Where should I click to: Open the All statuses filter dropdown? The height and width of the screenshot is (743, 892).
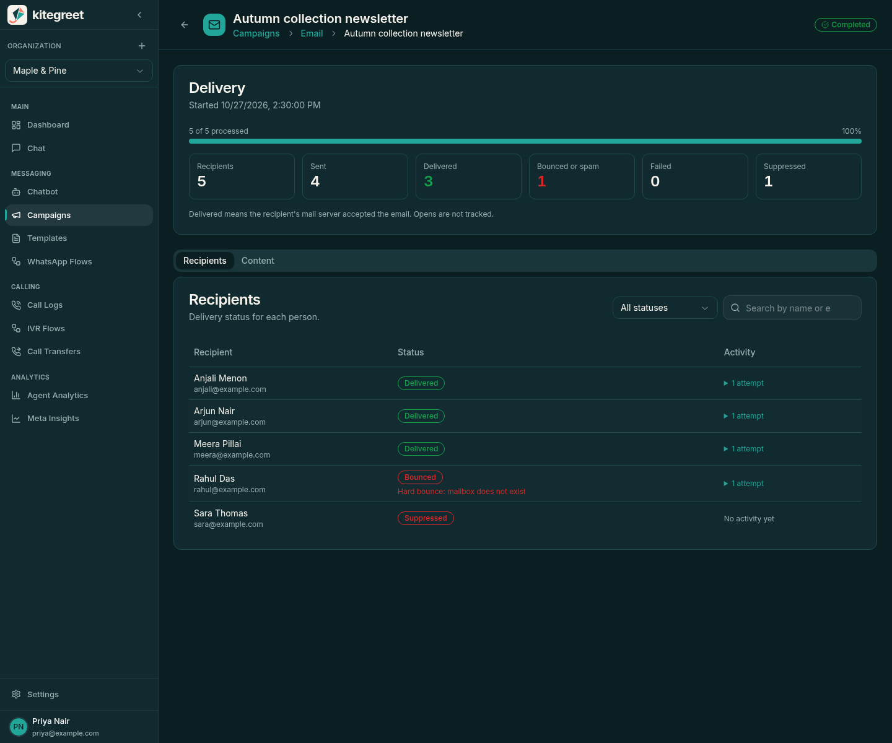coord(665,308)
